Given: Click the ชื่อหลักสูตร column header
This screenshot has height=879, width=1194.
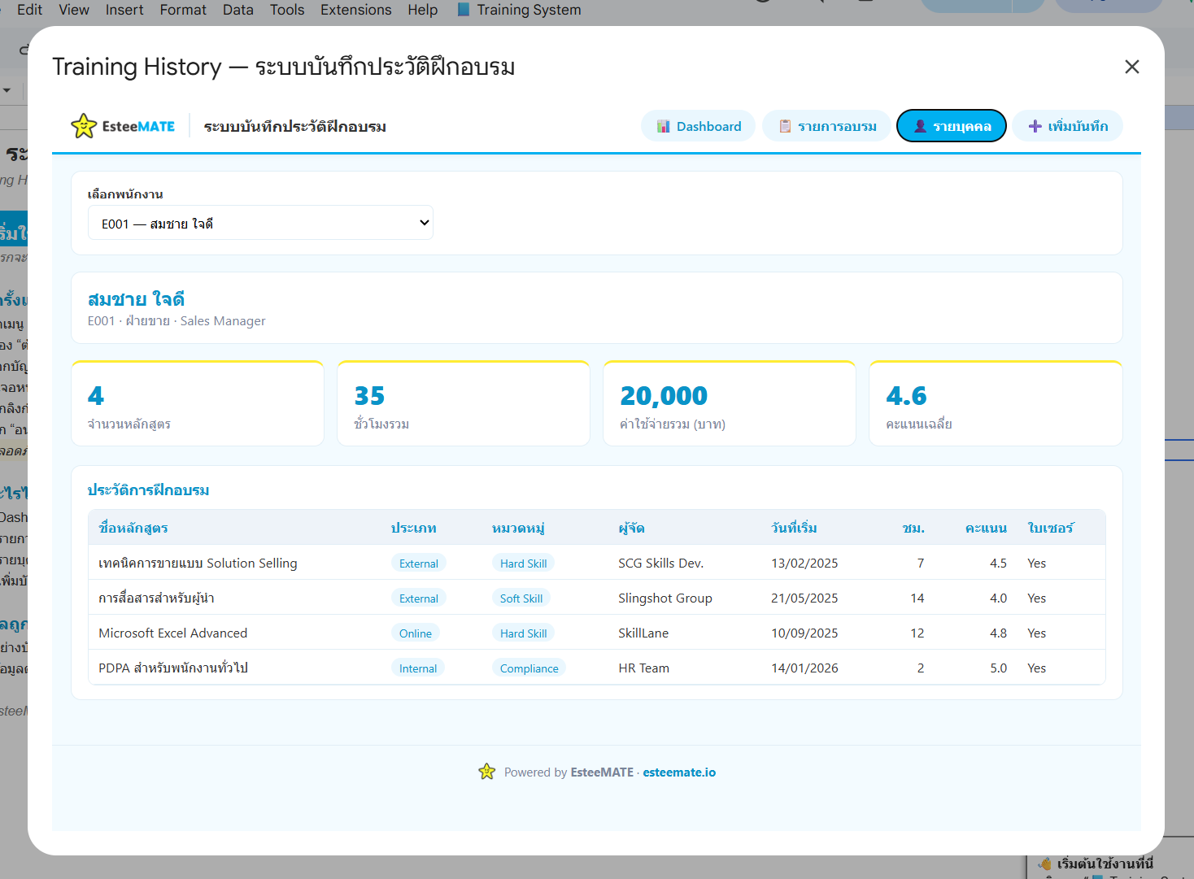Looking at the screenshot, I should 133,528.
